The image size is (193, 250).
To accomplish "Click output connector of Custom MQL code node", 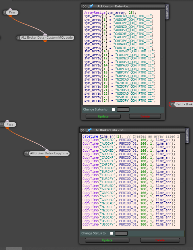I will click(45, 41).
